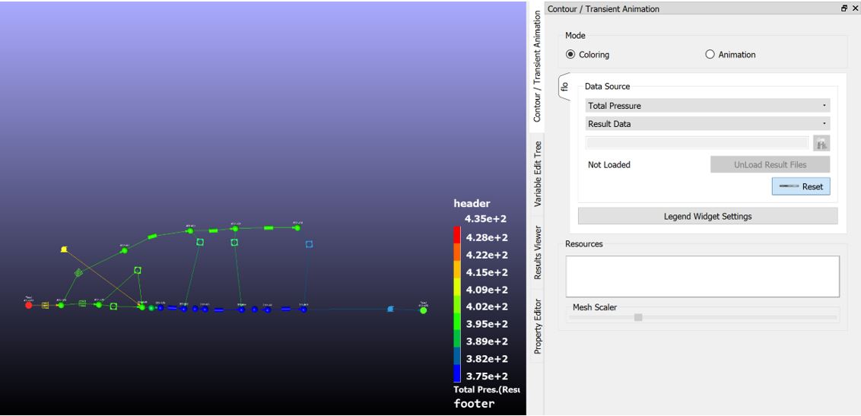Click the green outlet node at far right
861x416 pixels.
pyautogui.click(x=424, y=310)
